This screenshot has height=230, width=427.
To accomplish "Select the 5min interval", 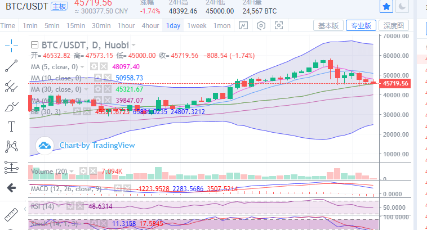I will [52, 25].
